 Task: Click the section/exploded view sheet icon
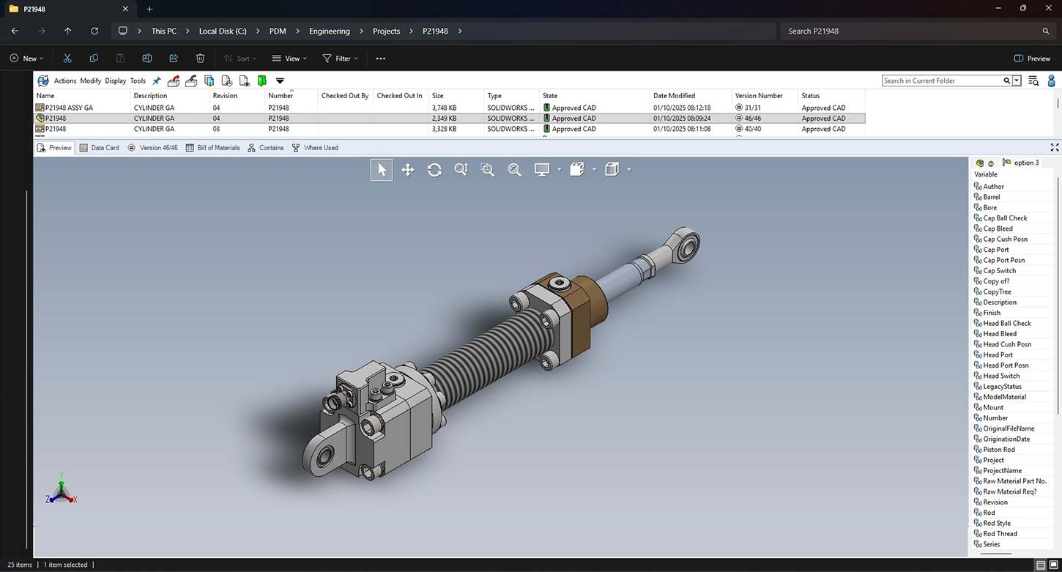point(576,170)
